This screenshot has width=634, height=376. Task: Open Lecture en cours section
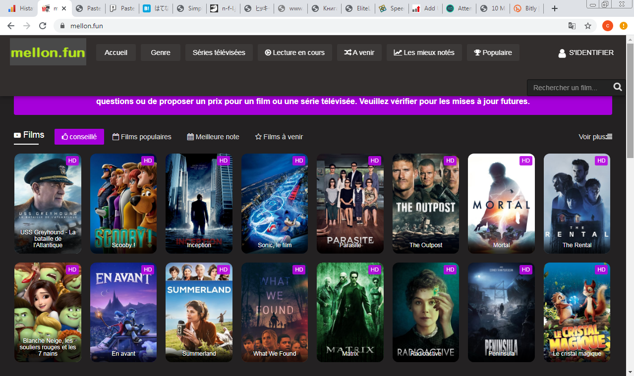pyautogui.click(x=295, y=53)
